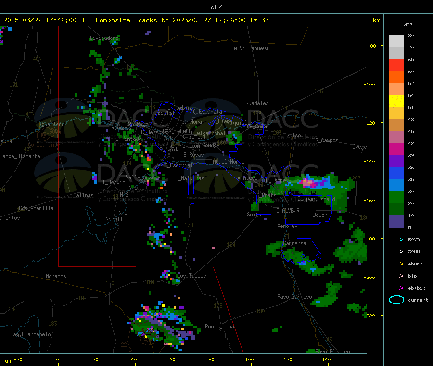The height and width of the screenshot is (366, 433).
Task: Pick the purple 39-36 dBZ swatch
Action: tap(396, 162)
